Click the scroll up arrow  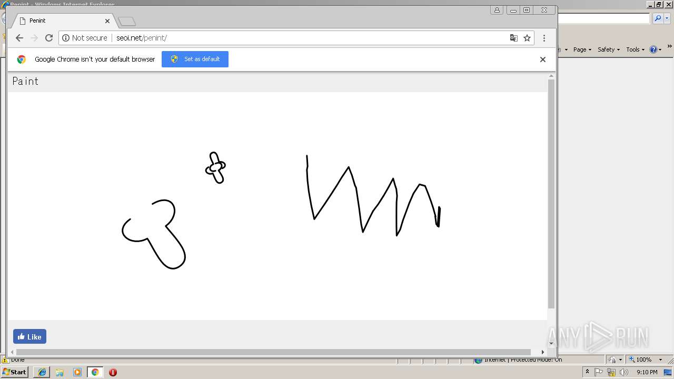pos(551,76)
